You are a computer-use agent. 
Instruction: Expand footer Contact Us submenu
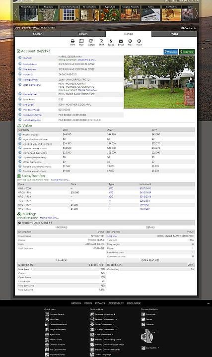pos(158,348)
